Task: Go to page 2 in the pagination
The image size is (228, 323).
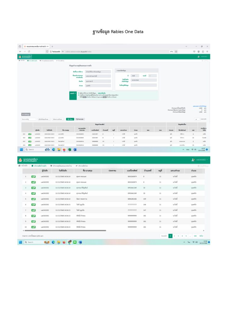Action: click(x=174, y=236)
